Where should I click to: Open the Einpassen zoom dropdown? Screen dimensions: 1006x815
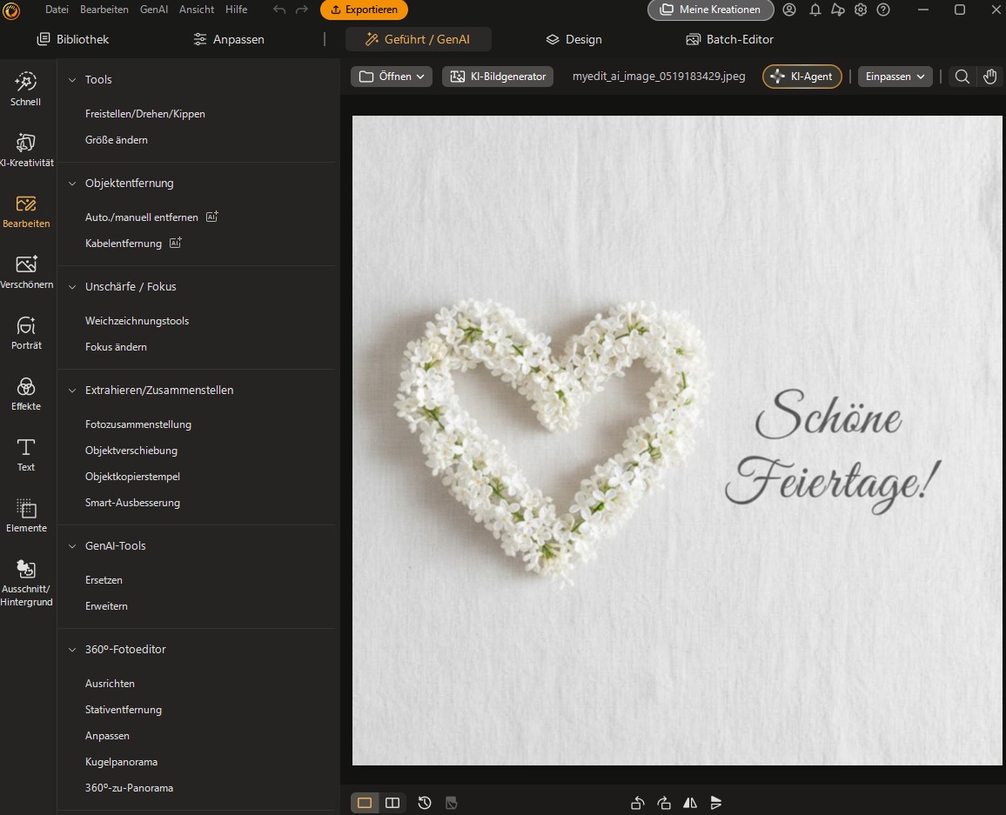click(x=895, y=77)
